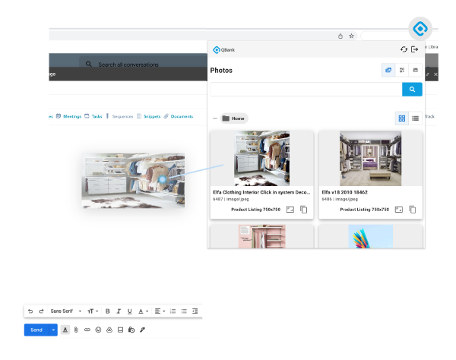The image size is (456, 360).
Task: Toggle the formatting options bar
Action: click(65, 330)
